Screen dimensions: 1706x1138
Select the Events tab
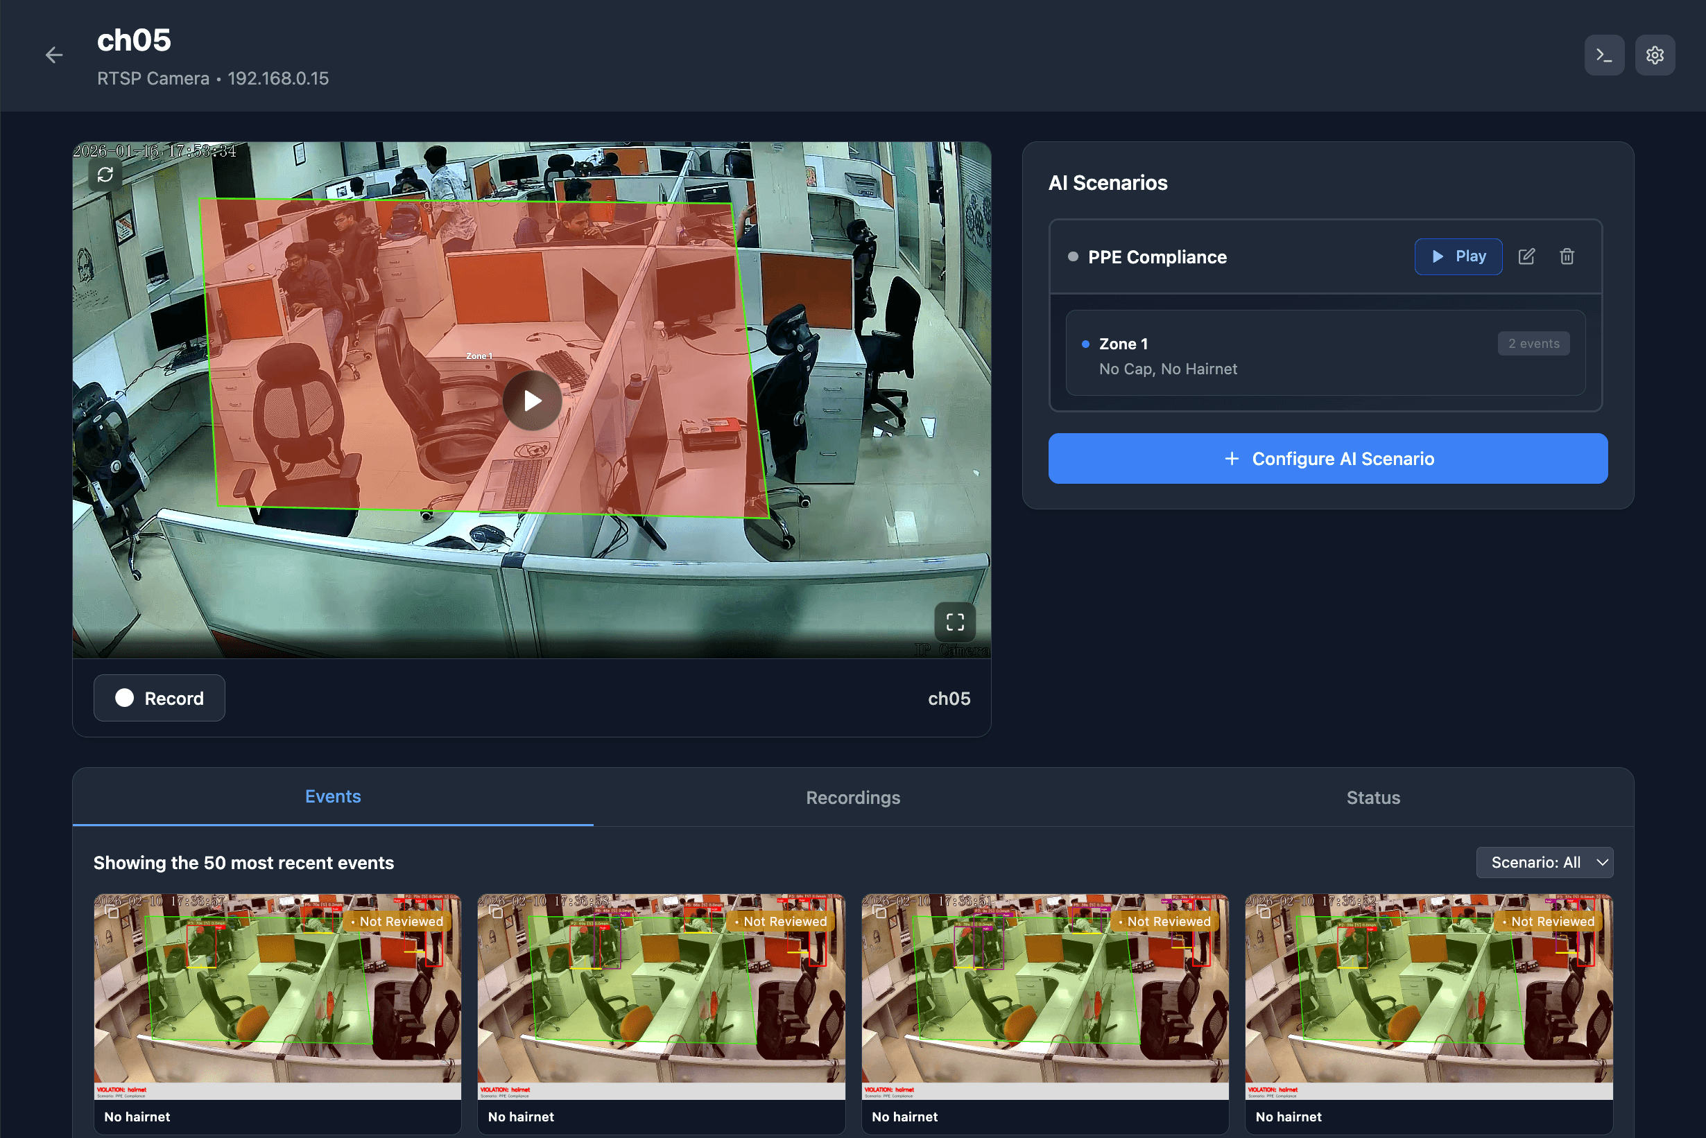click(333, 796)
